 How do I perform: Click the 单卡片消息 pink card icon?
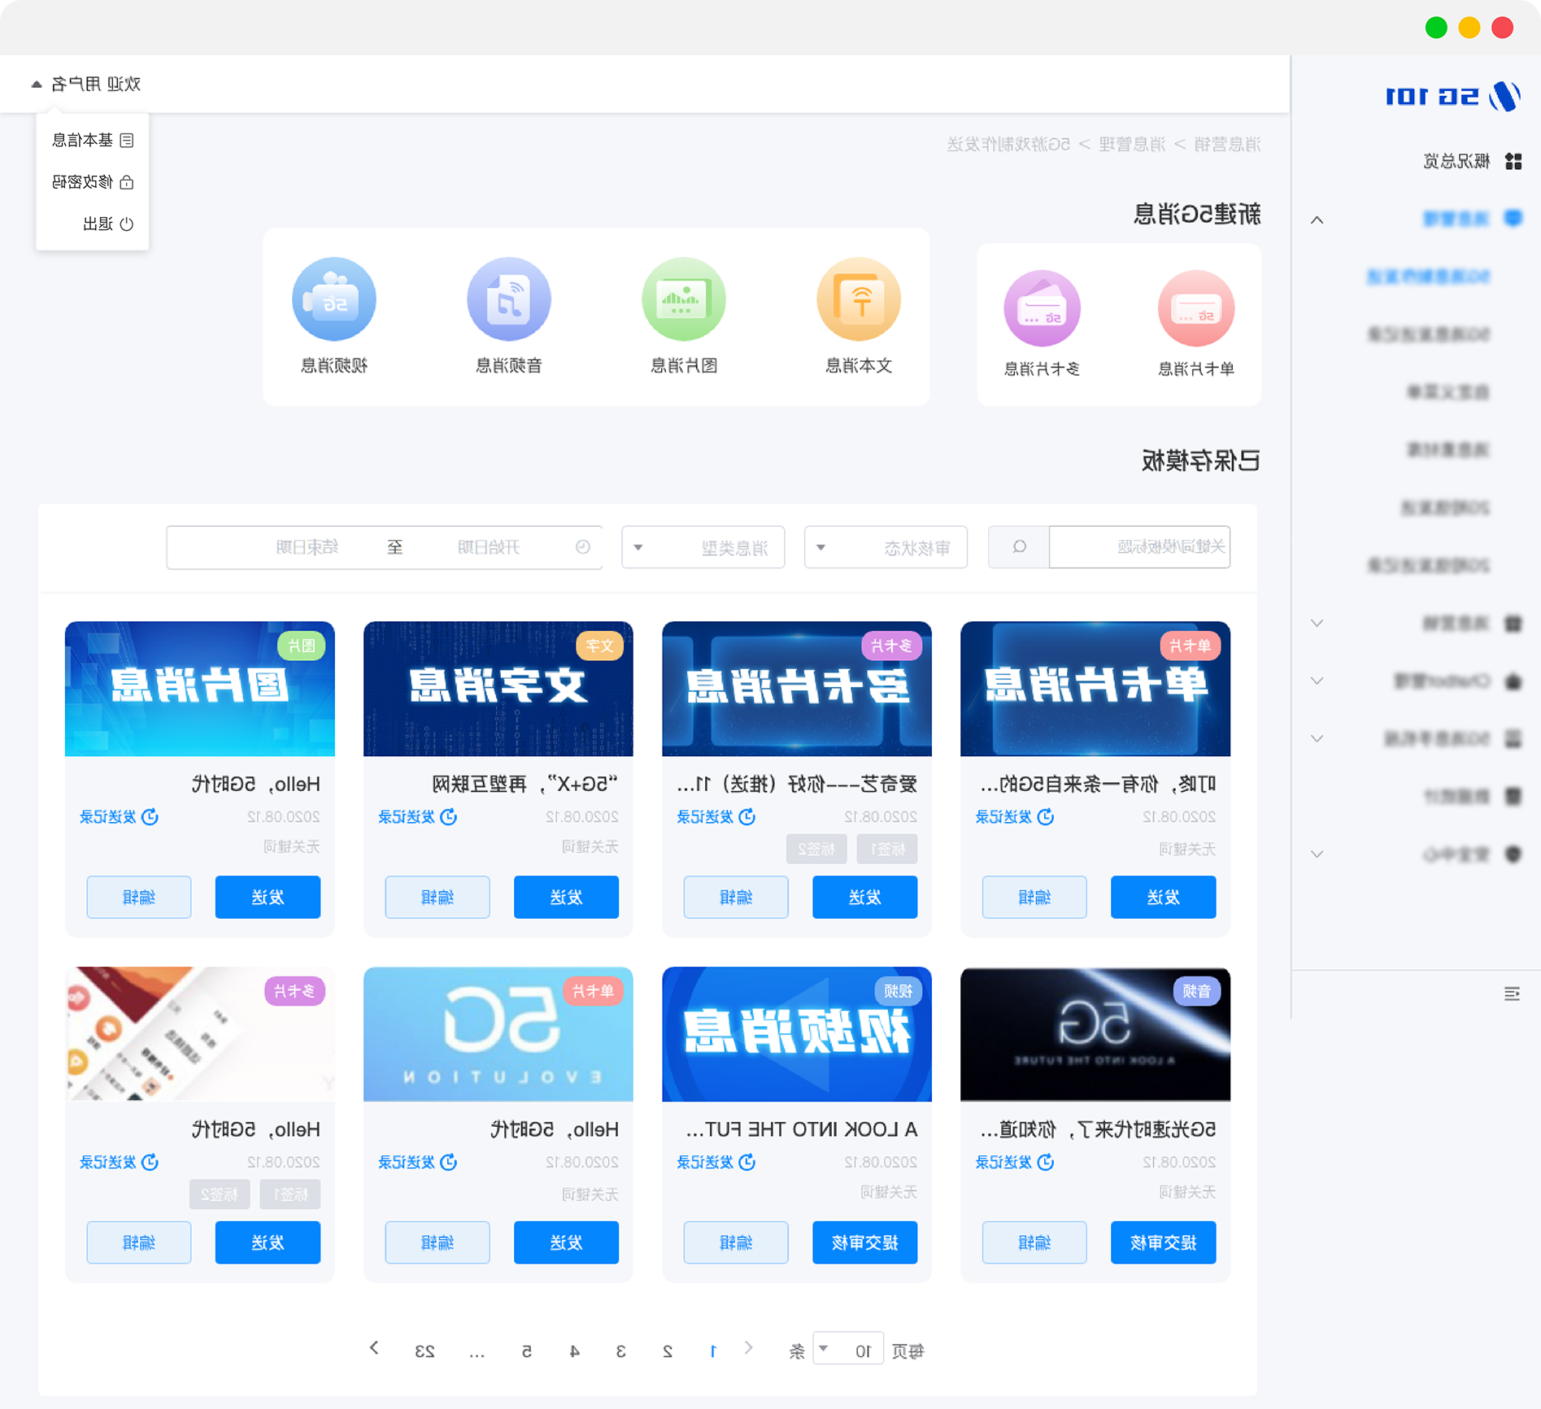coord(1195,309)
